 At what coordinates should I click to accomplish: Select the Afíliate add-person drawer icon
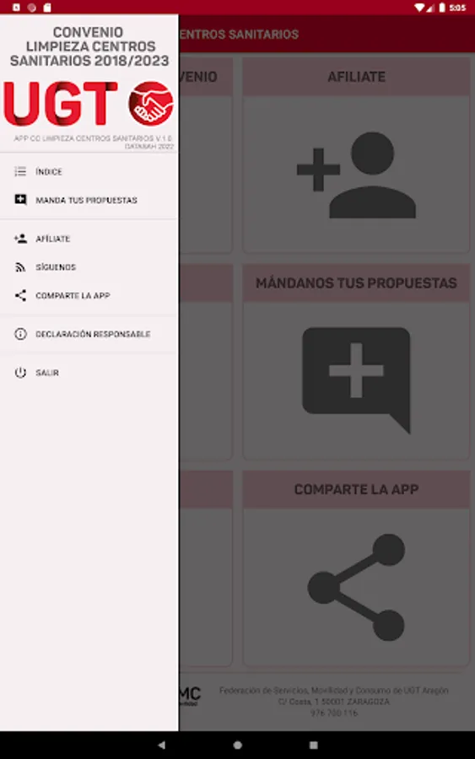pos(20,238)
